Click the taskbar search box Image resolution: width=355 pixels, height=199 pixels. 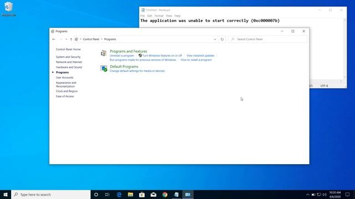pos(50,195)
